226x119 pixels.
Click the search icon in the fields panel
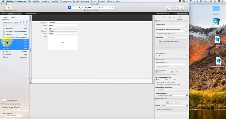tap(24, 22)
